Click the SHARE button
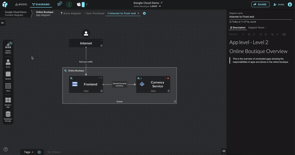This screenshot has height=155, width=295. click(x=260, y=4)
